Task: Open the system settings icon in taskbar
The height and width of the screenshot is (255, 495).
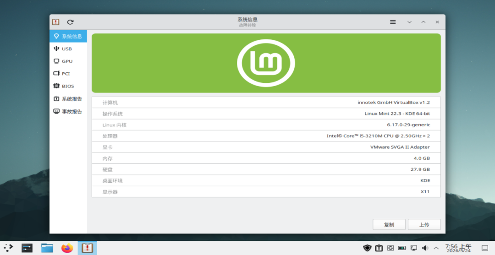Action: click(x=27, y=248)
